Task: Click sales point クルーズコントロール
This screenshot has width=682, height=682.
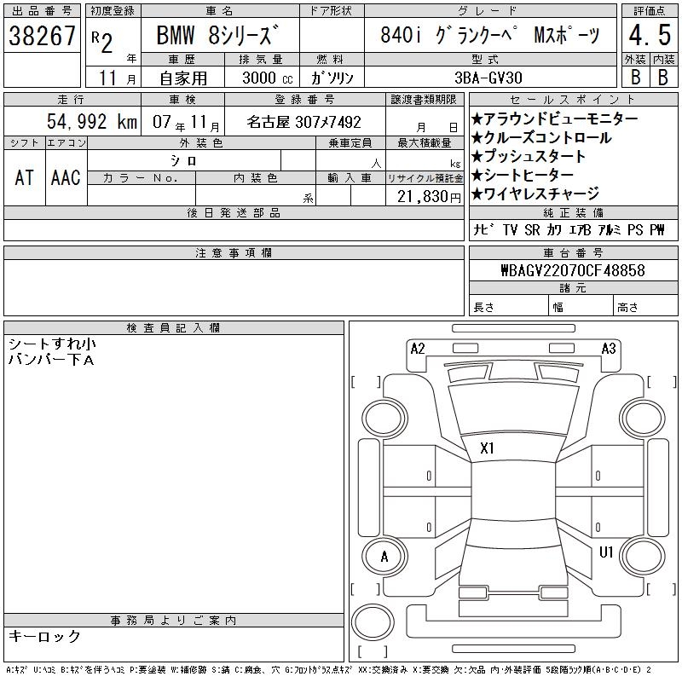Action: 541,137
